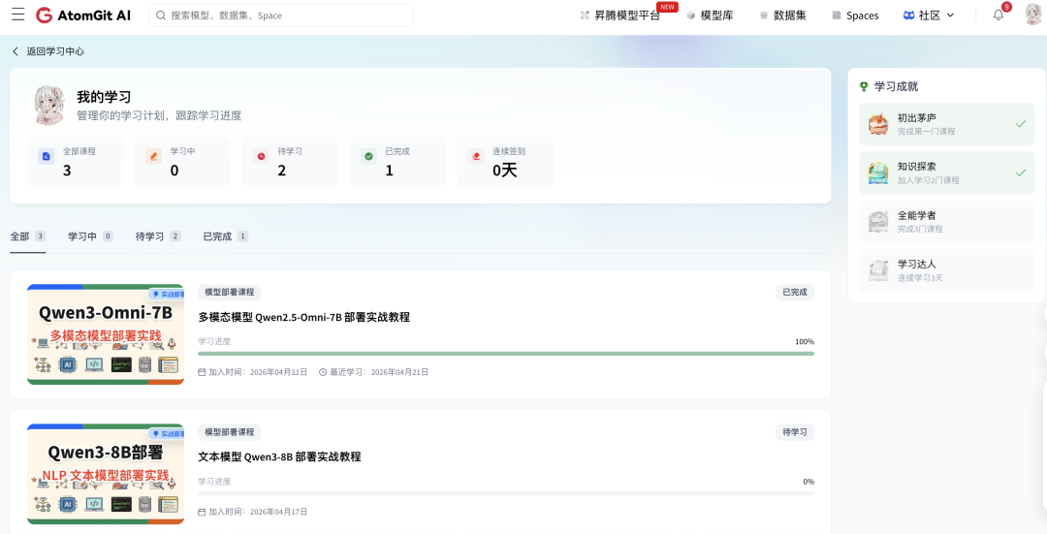Screen dimensions: 1047x534
Task: Click the 全能学者 achievement title text
Action: 917,215
